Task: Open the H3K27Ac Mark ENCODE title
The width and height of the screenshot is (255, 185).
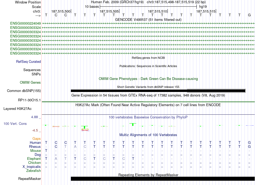Action: tap(148, 105)
